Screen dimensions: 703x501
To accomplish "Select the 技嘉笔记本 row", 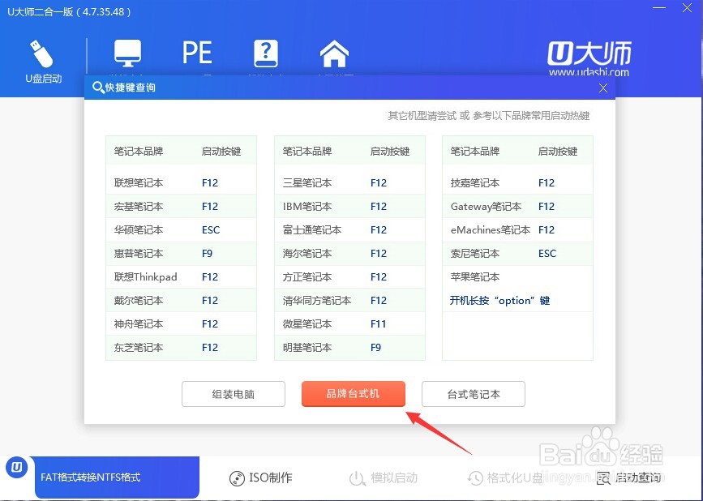I will pos(517,182).
